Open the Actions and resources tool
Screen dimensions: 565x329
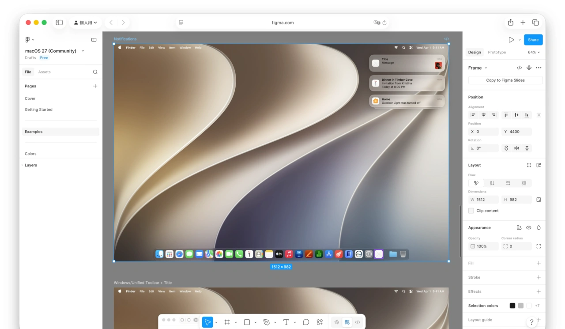coord(320,322)
